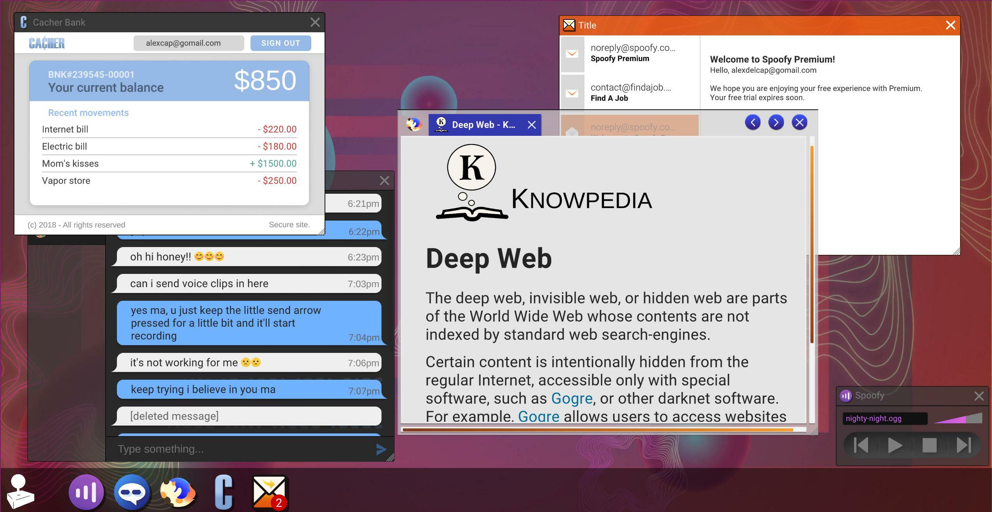Open the Spoofy Premium email from noreply@spoofy
Screen dimensions: 992x512
click(630, 54)
